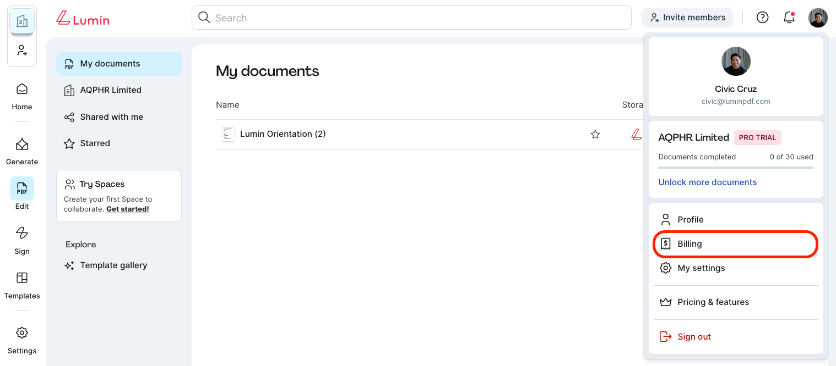Select My documents in the left panel

(119, 64)
